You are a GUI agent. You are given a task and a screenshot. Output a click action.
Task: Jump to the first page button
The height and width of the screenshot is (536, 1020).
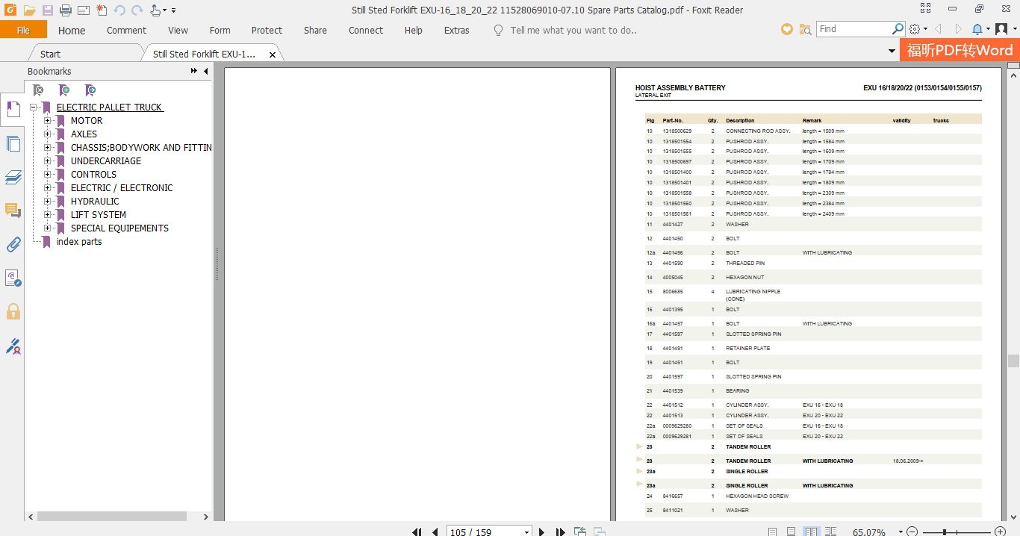417,532
